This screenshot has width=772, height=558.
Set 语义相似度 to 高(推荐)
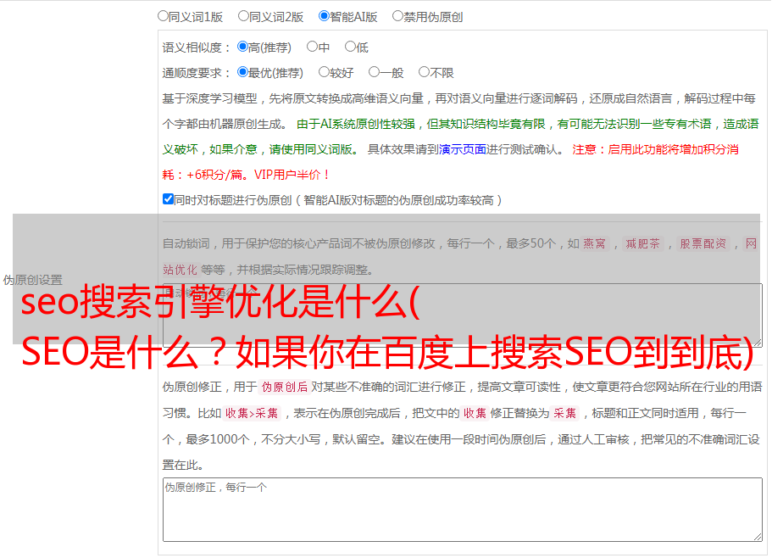242,47
